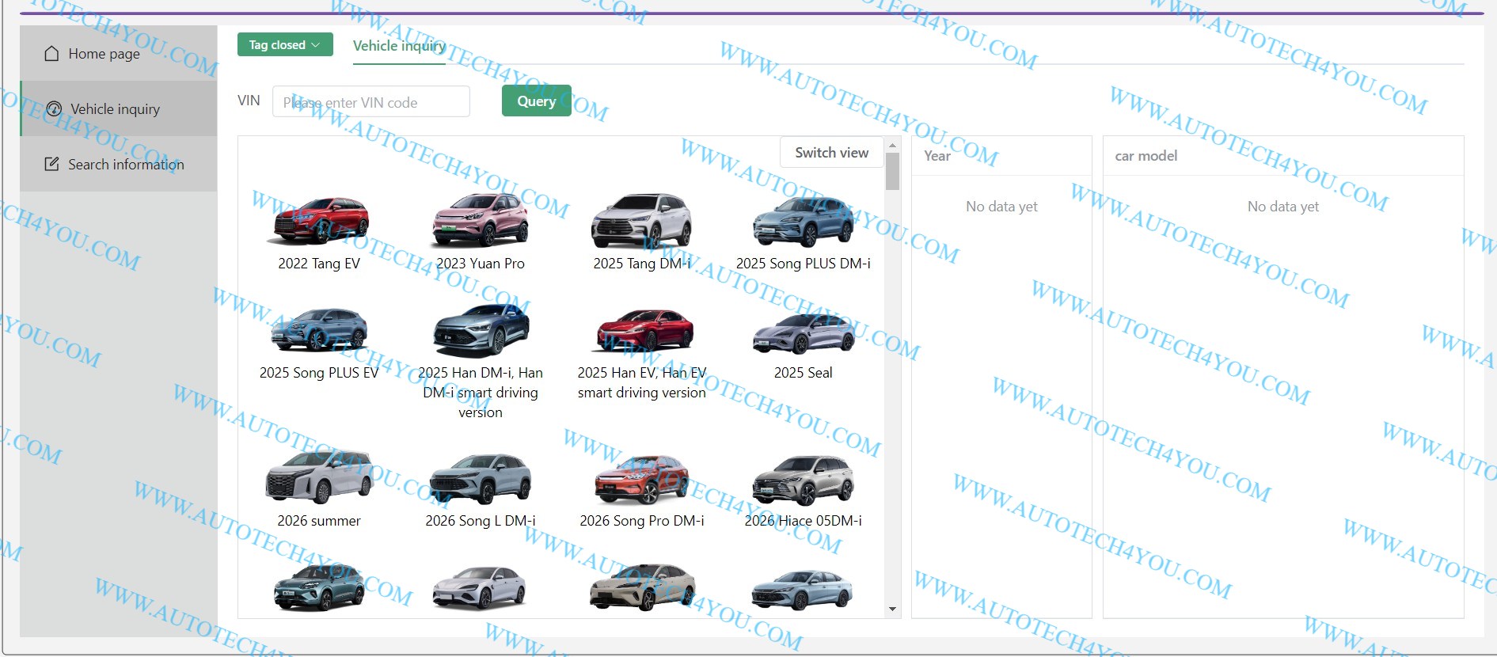1497x657 pixels.
Task: Click the scroll down arrow of vehicle list
Action: point(892,610)
